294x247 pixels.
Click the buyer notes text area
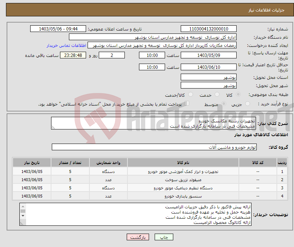tap(135, 214)
